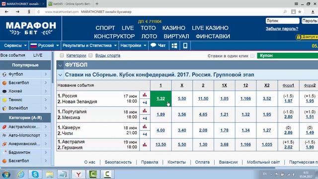The height and width of the screenshot is (179, 318).
Task: Open Бадминтон category in sidebar
Action: pos(25,152)
